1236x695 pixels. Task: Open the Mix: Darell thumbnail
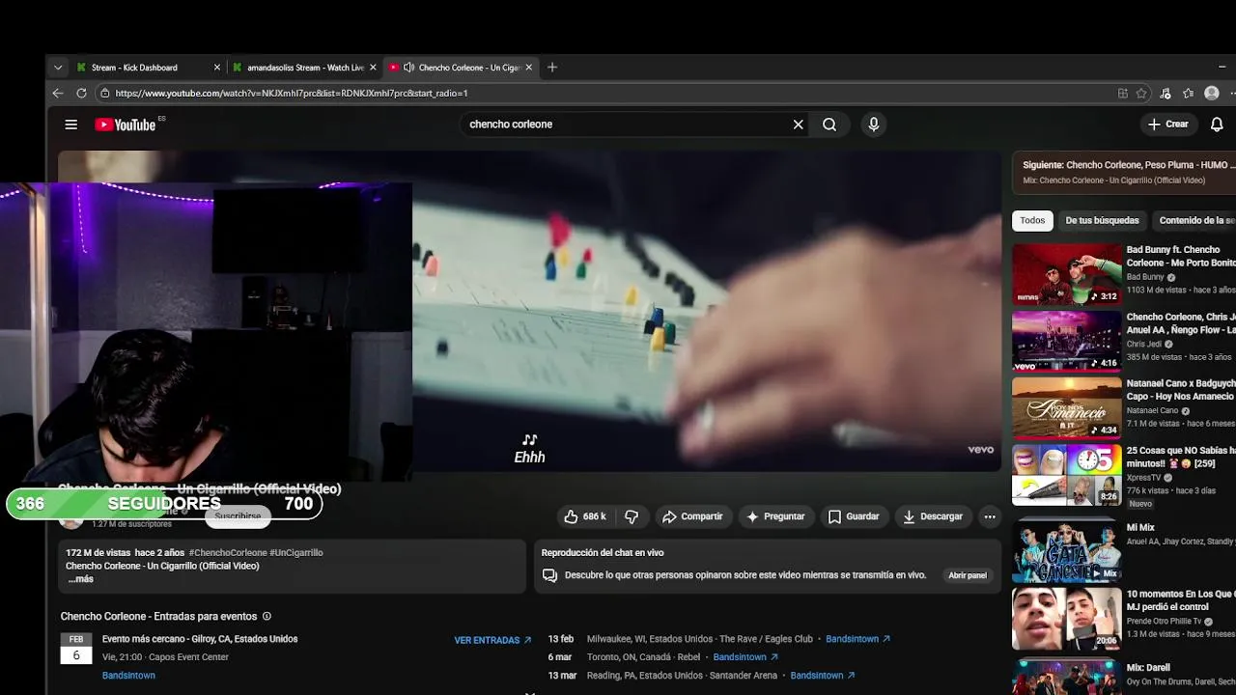(x=1066, y=676)
